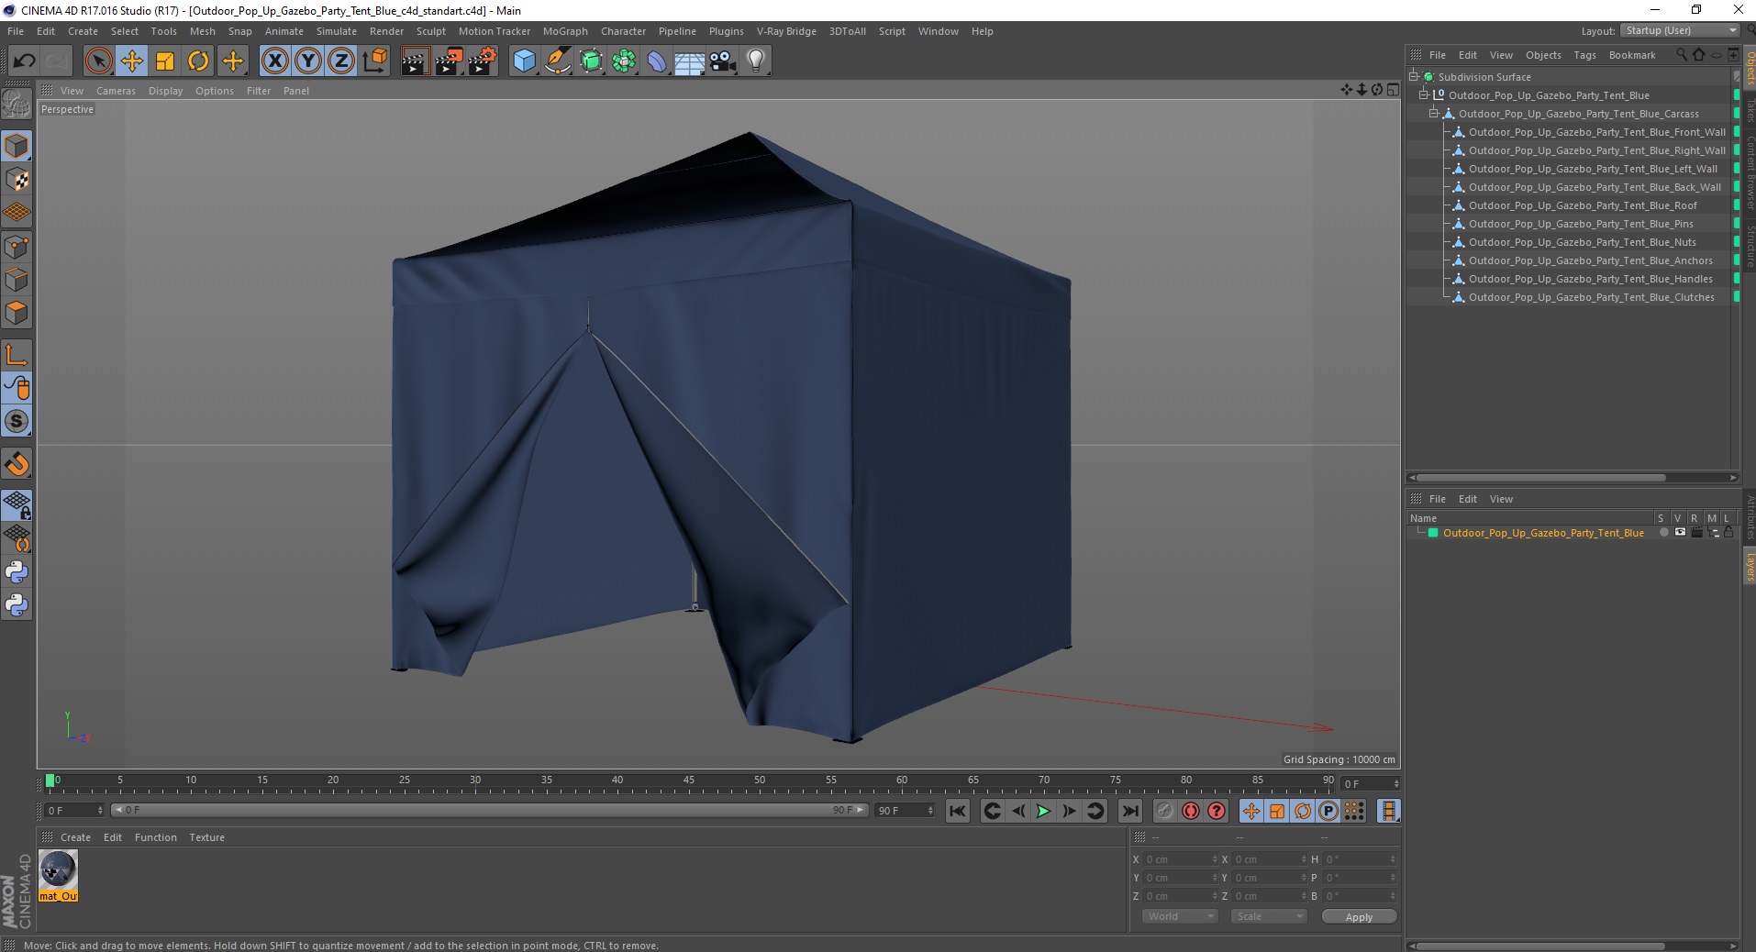The height and width of the screenshot is (952, 1756).
Task: Go to start of animation
Action: coord(958,811)
